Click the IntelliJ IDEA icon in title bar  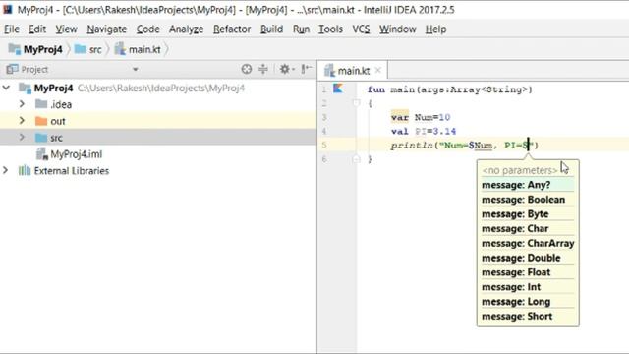[7, 9]
